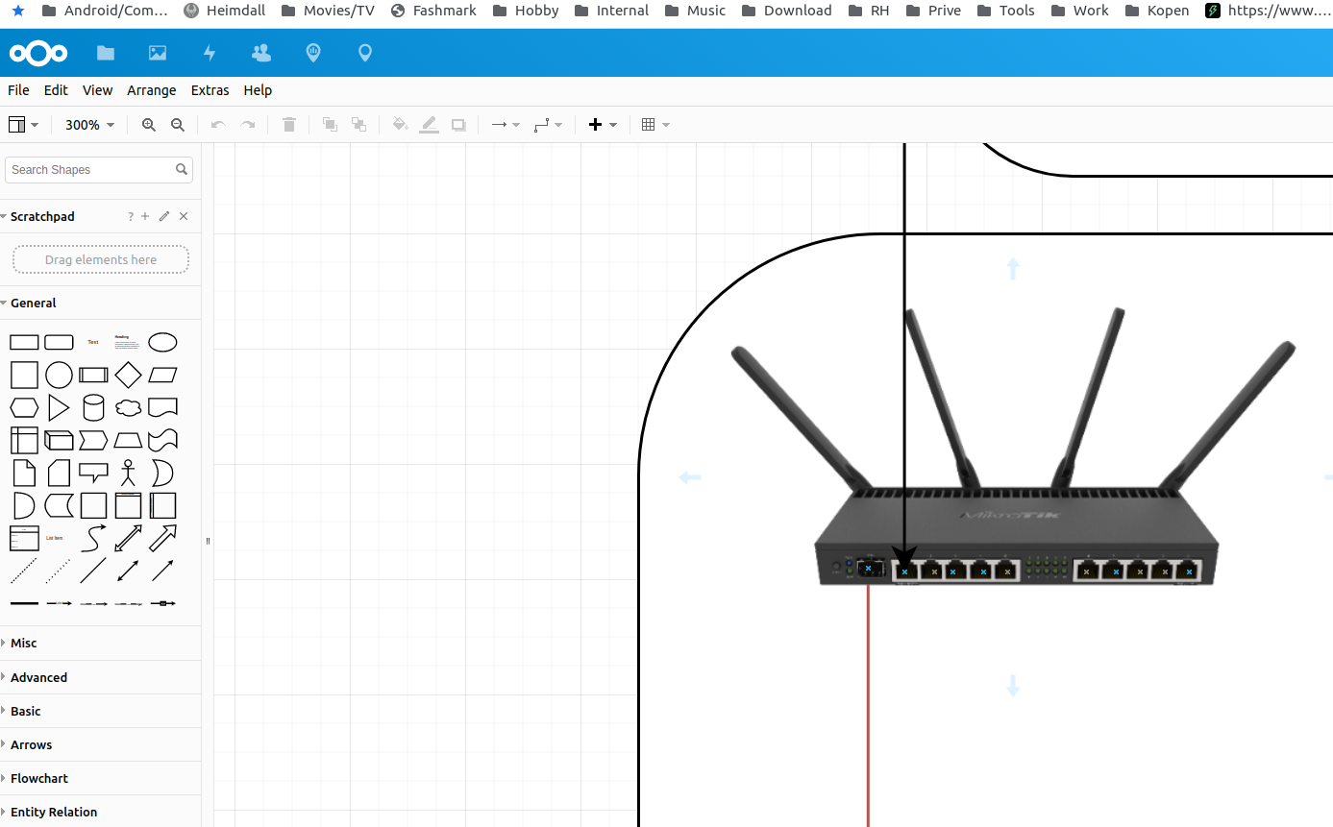Select the Callout speech bubble shape

click(x=93, y=473)
